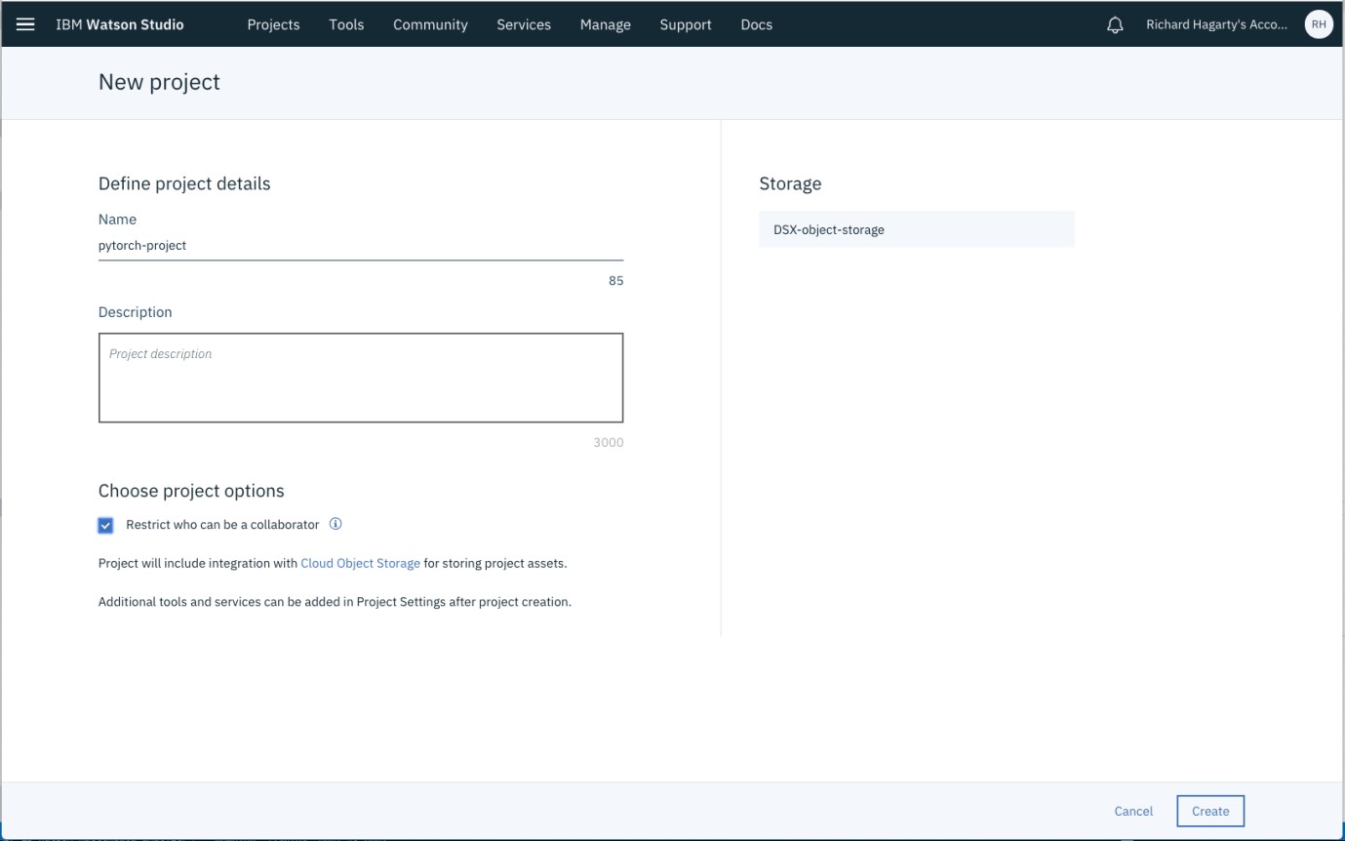Open the Services menu
The height and width of the screenshot is (841, 1345).
(x=524, y=24)
